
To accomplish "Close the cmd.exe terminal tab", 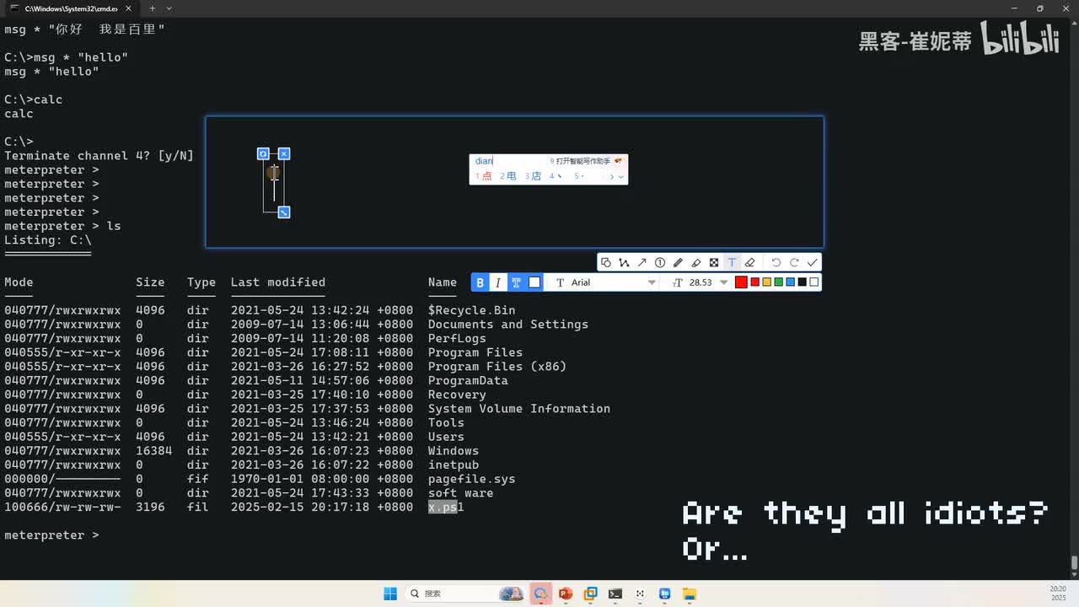I will tap(127, 8).
